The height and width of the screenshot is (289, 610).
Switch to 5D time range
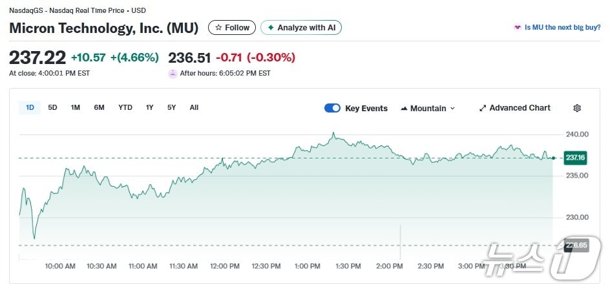coord(52,107)
